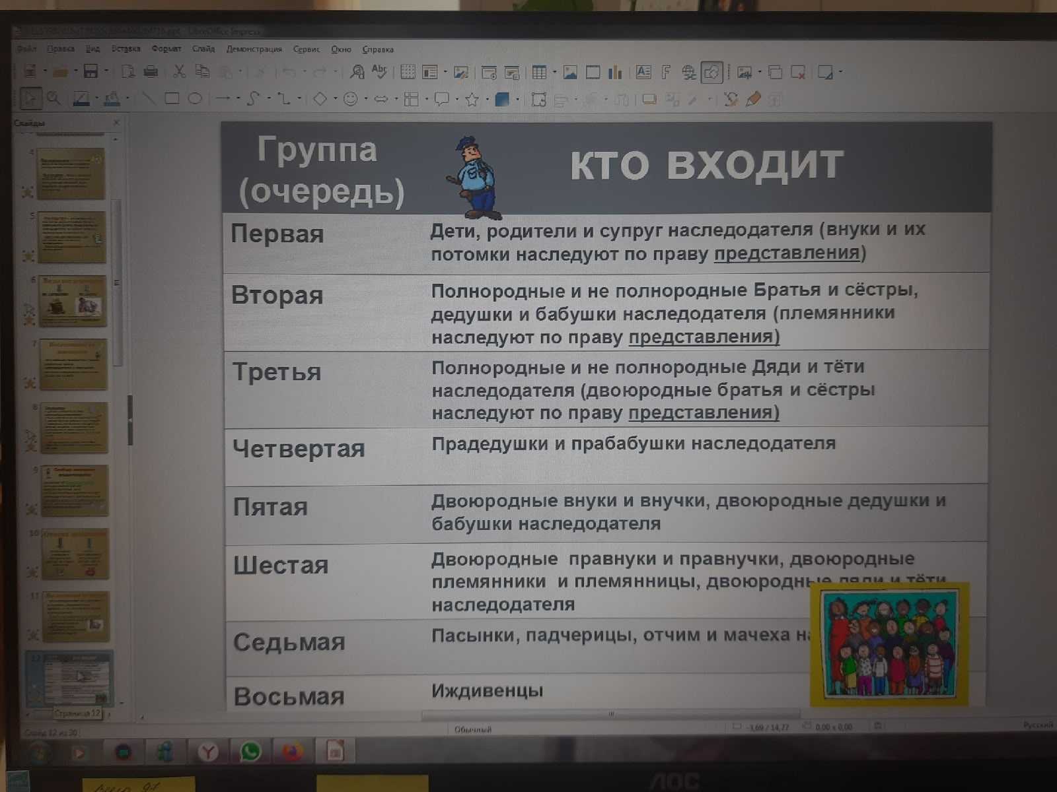Screen dimensions: 1057x792
Task: Open the callouts shapes dropdown arrow
Action: pos(456,100)
